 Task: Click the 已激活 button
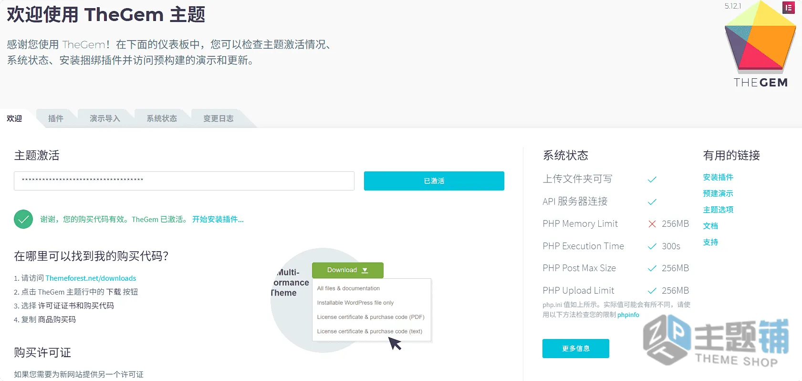point(434,181)
